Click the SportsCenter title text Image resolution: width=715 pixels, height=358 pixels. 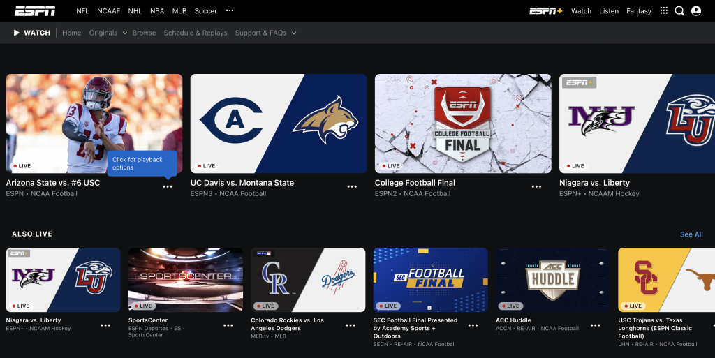click(148, 320)
